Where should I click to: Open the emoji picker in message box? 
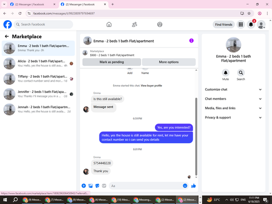(x=185, y=186)
